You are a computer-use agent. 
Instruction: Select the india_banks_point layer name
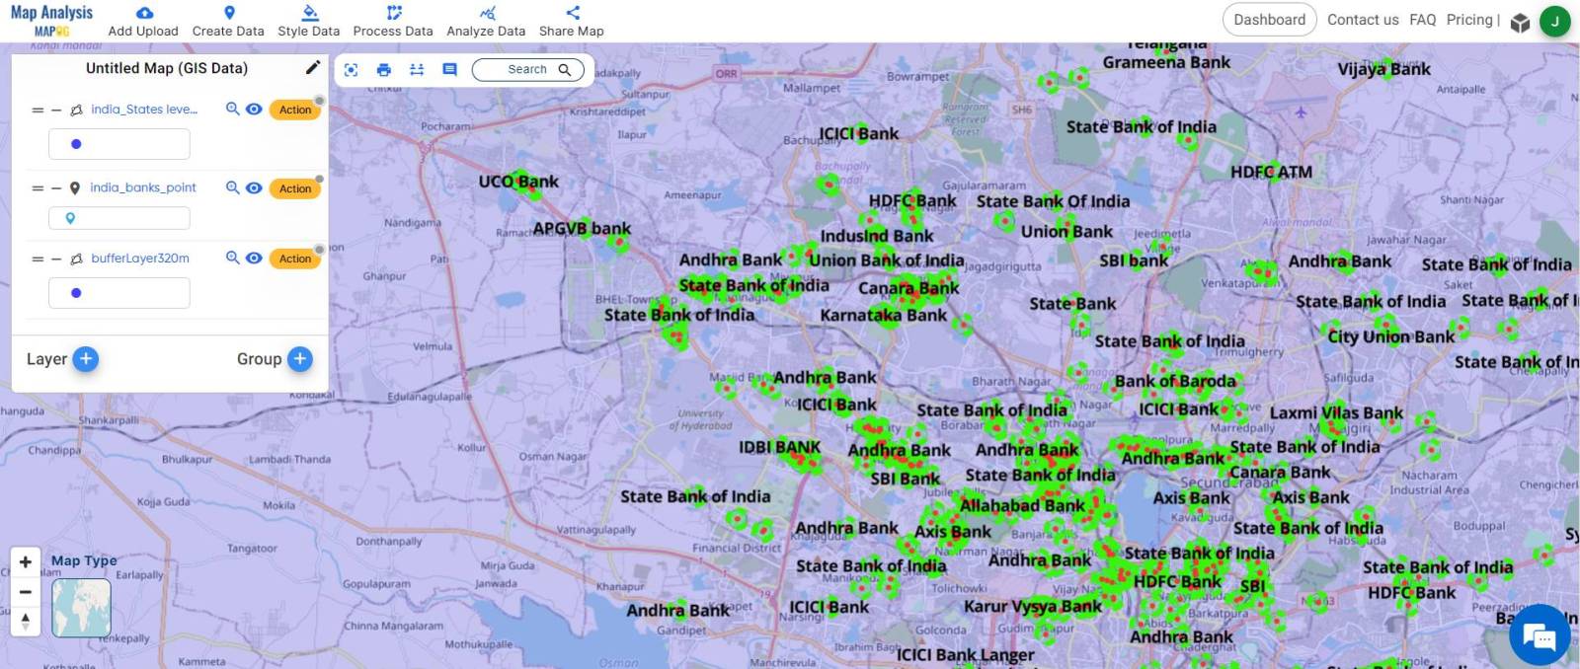(143, 187)
